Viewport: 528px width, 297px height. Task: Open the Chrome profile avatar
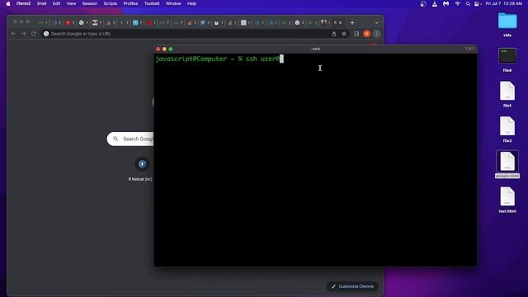pos(366,34)
